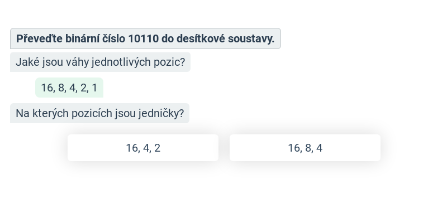Click the word 'Jaké' in the first question
447x223 pixels.
[27, 62]
